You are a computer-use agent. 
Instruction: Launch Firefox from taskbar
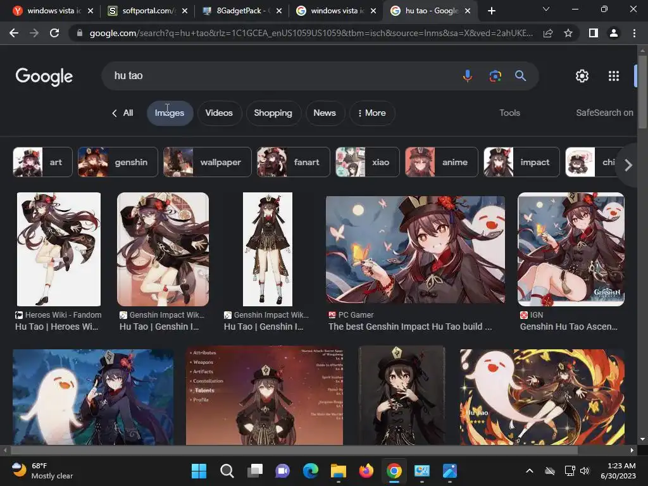366,471
